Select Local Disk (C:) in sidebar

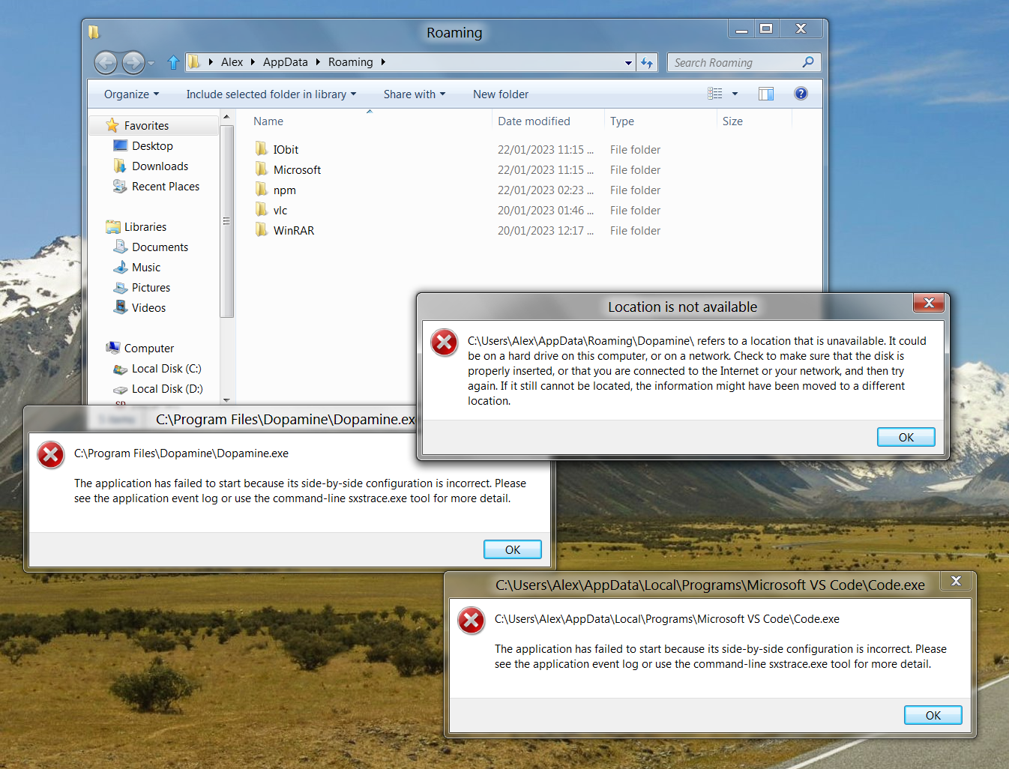[x=168, y=369]
